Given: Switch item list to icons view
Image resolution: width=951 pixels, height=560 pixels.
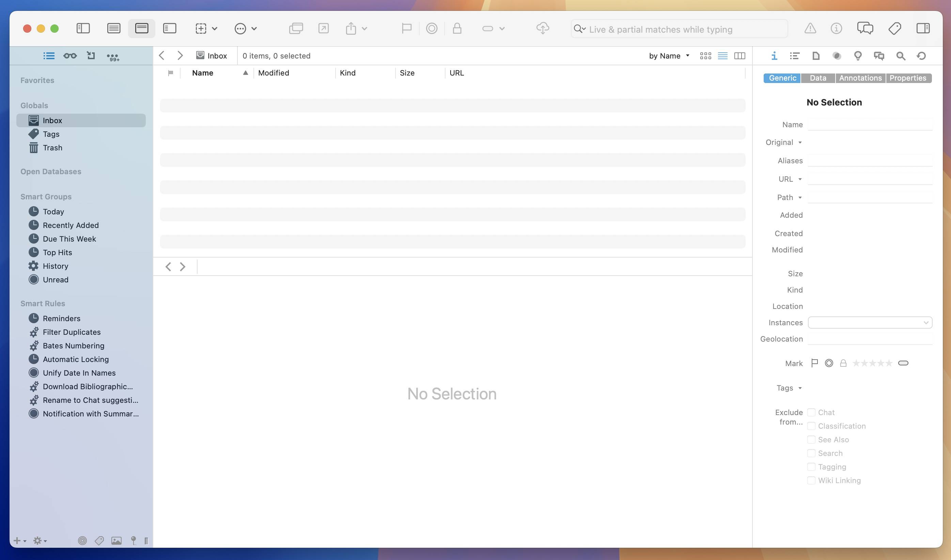Looking at the screenshot, I should pyautogui.click(x=705, y=56).
